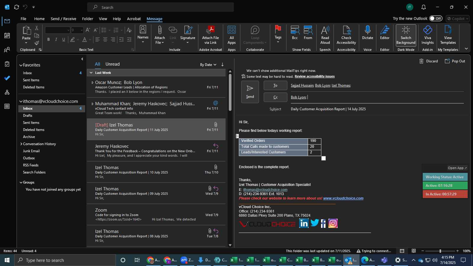The image size is (473, 266).
Task: Open All Apps in the ribbon
Action: [231, 35]
